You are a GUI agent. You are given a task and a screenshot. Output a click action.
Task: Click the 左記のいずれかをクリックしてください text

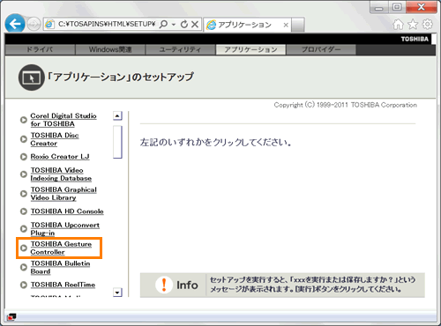pyautogui.click(x=215, y=143)
